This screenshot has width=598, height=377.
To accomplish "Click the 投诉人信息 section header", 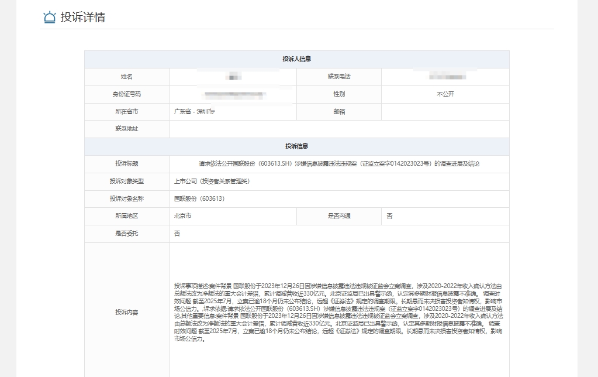I will click(297, 59).
